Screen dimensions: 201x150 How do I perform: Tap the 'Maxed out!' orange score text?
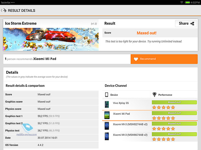pos(146,33)
